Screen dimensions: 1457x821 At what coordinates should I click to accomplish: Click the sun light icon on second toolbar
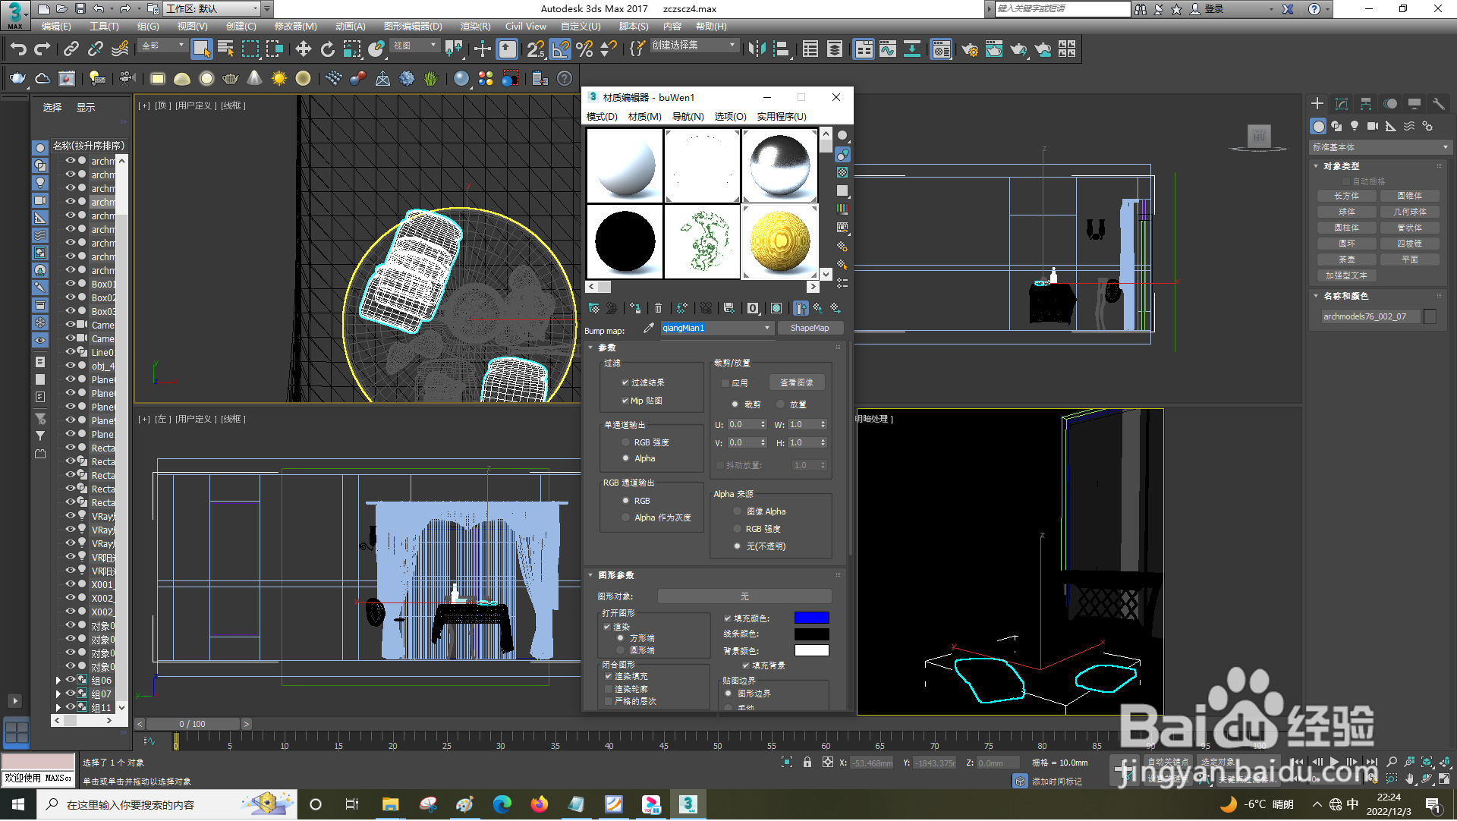pos(278,78)
